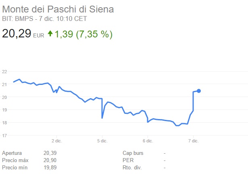
Task: Click the 20,29 current price
Action: tap(17, 33)
